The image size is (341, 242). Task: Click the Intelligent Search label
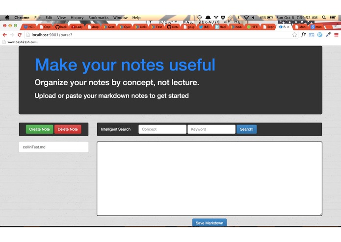tap(116, 129)
